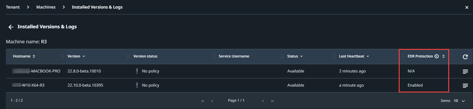Sort by Hostname using sort arrows

34,56
